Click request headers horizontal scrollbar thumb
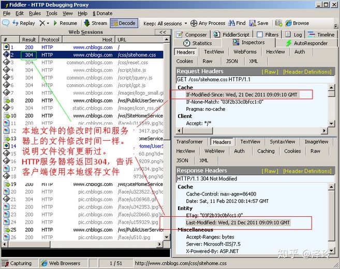Image resolution: width=340 pixels, height=269 pixels. point(198,131)
